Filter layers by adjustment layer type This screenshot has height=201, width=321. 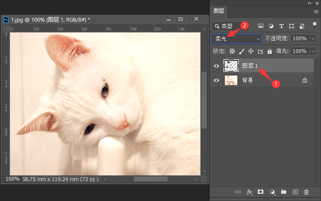point(271,26)
